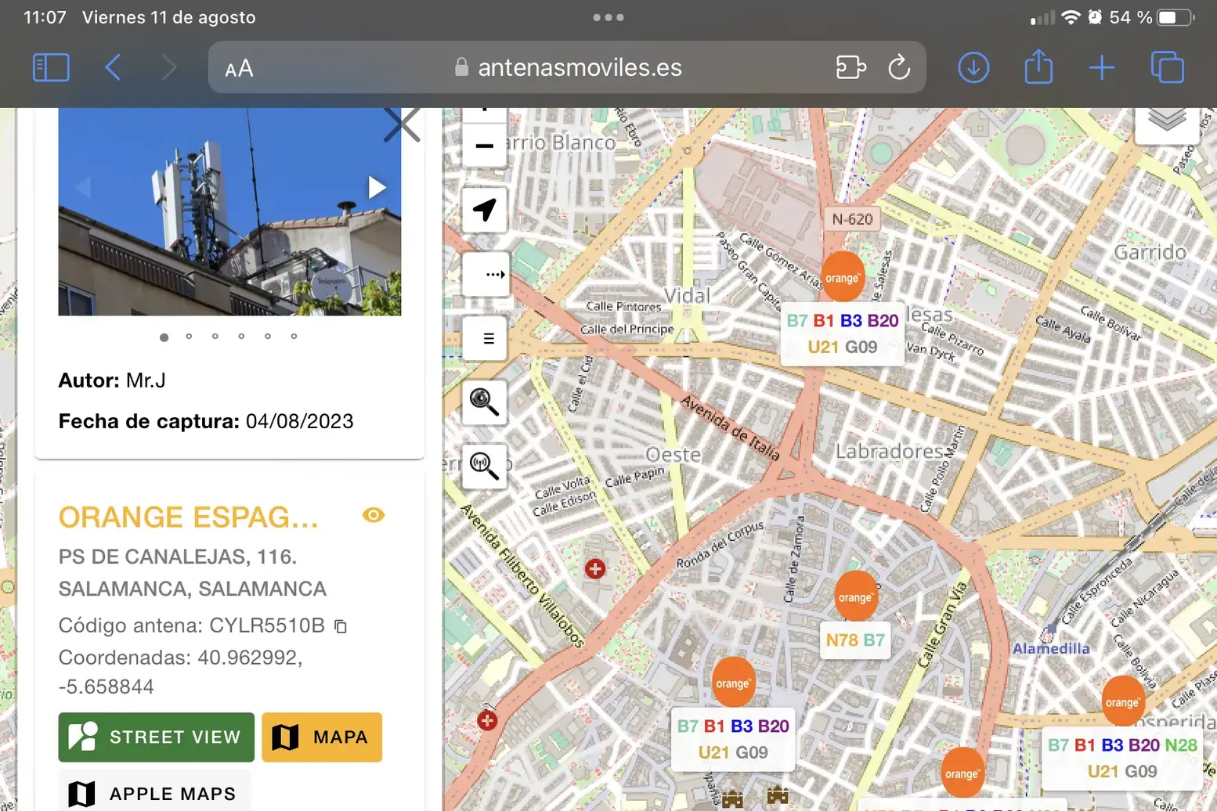Select orange marker above N78 B7 label
The width and height of the screenshot is (1217, 811).
pos(855,597)
